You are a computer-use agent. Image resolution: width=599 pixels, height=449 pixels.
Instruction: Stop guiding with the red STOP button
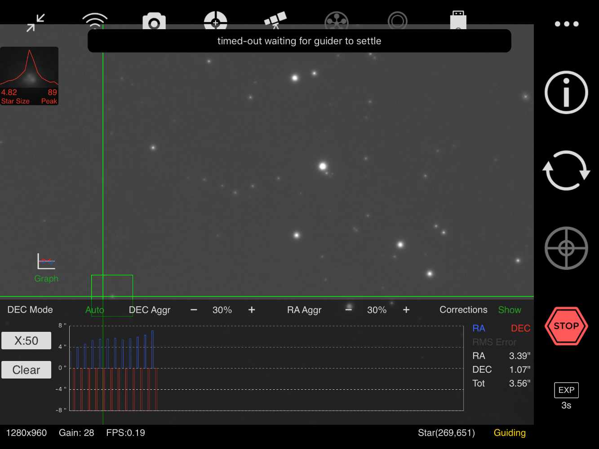(x=566, y=326)
